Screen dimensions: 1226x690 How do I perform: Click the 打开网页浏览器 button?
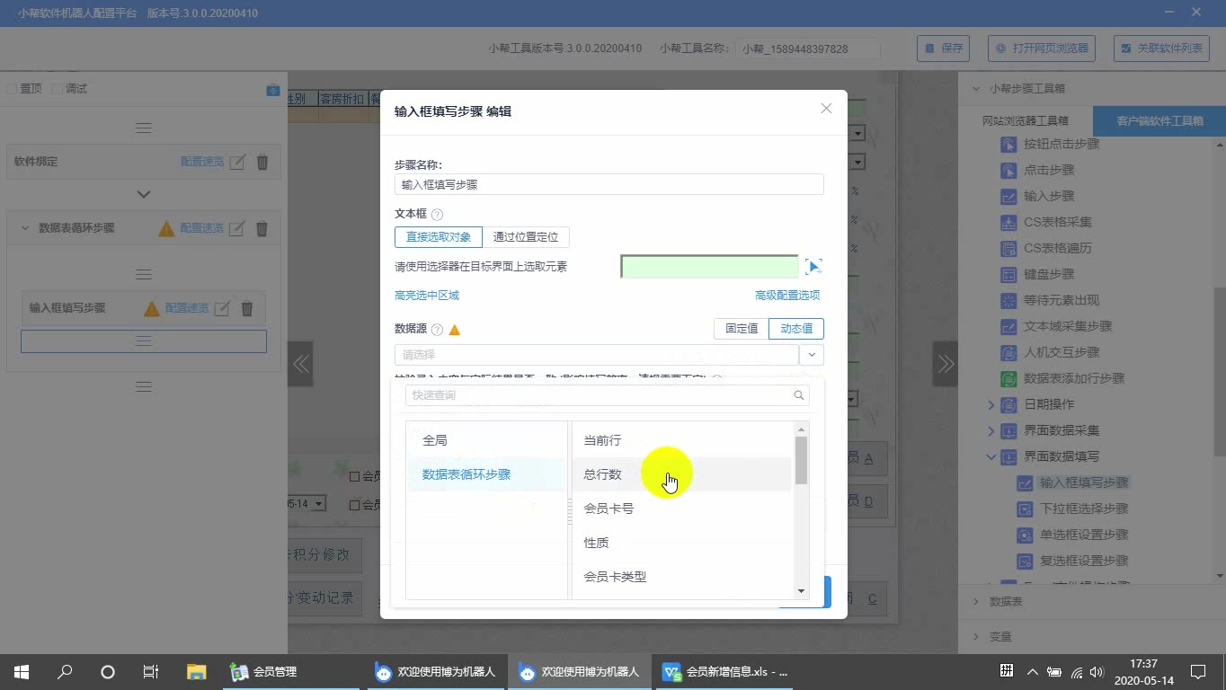click(x=1041, y=49)
